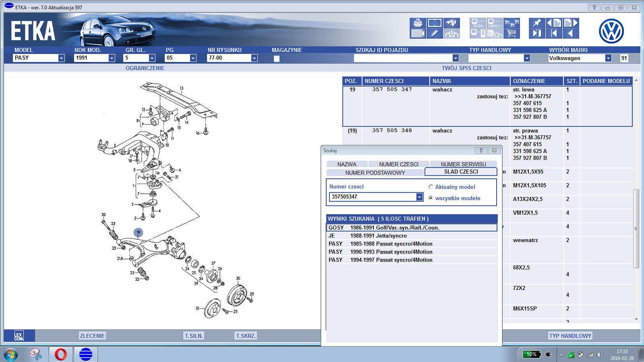Viewport: 644px width, 362px height.
Task: Expand the TYP HANDLOWY dropdown
Action: (527, 58)
